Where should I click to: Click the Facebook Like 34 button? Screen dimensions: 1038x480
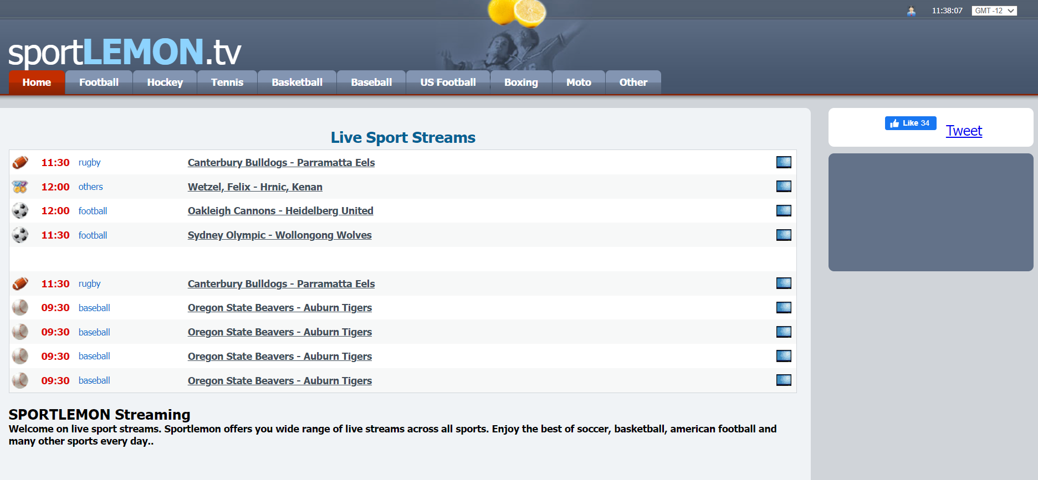[x=911, y=123]
